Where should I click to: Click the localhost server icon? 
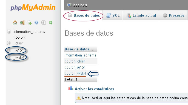(x=69, y=5)
